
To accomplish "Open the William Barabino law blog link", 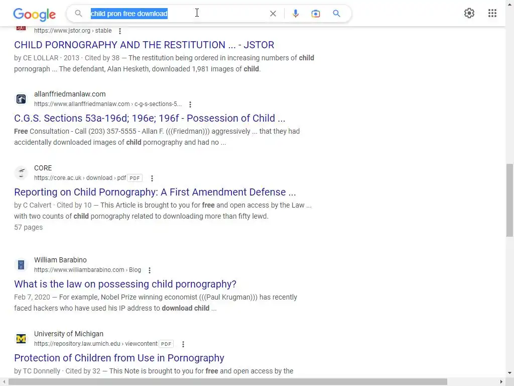I will click(125, 284).
